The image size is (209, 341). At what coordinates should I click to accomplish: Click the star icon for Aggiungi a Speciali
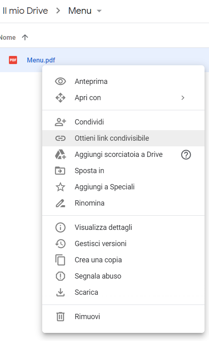(x=60, y=187)
